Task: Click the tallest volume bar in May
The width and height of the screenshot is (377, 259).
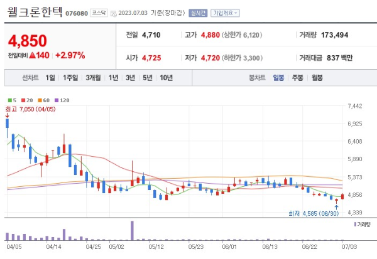Action: 132,231
